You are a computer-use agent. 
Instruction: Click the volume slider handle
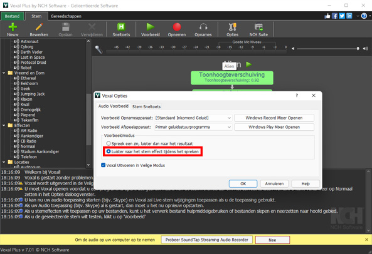358,48
